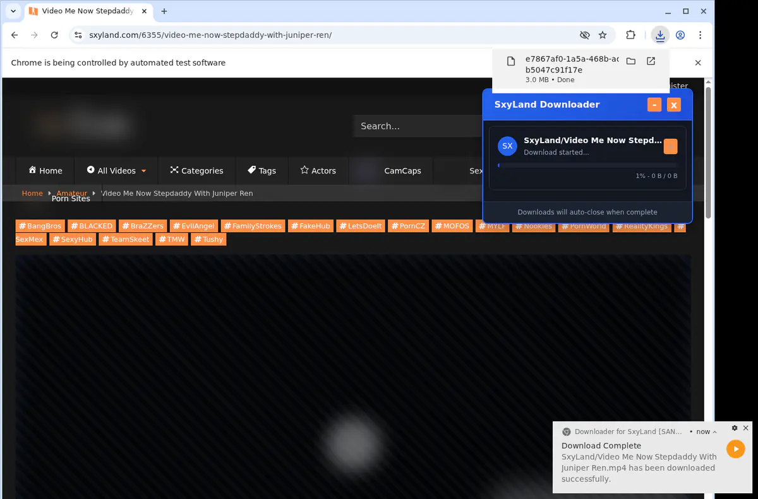This screenshot has width=758, height=499.
Task: Open notification settings gear
Action: pos(735,428)
